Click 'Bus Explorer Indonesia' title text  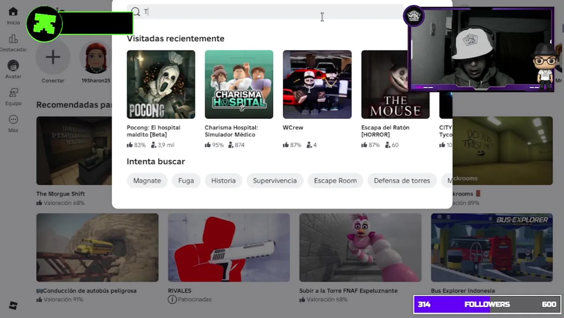pyautogui.click(x=462, y=291)
